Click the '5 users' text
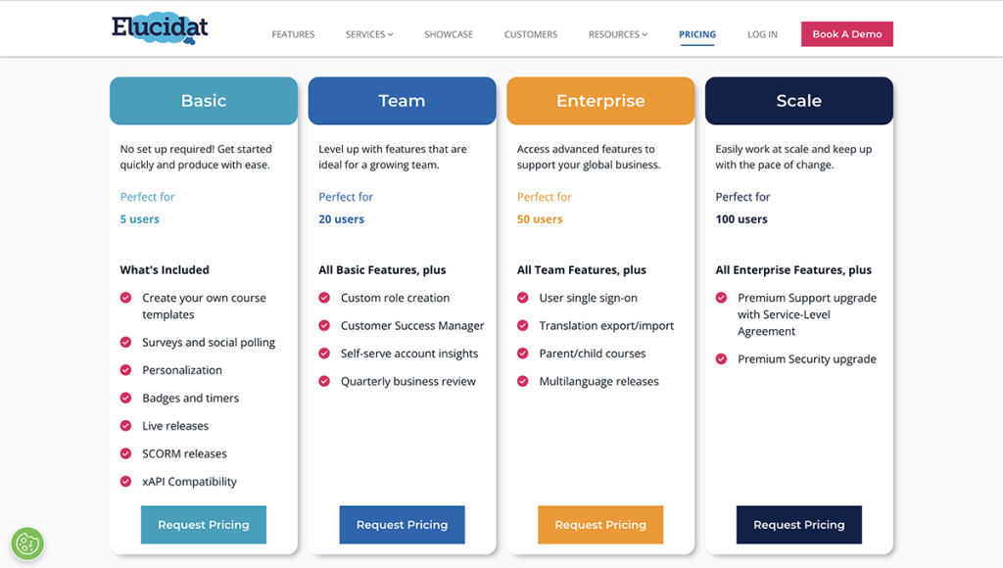Screen dimensions: 1003x568 [139, 218]
